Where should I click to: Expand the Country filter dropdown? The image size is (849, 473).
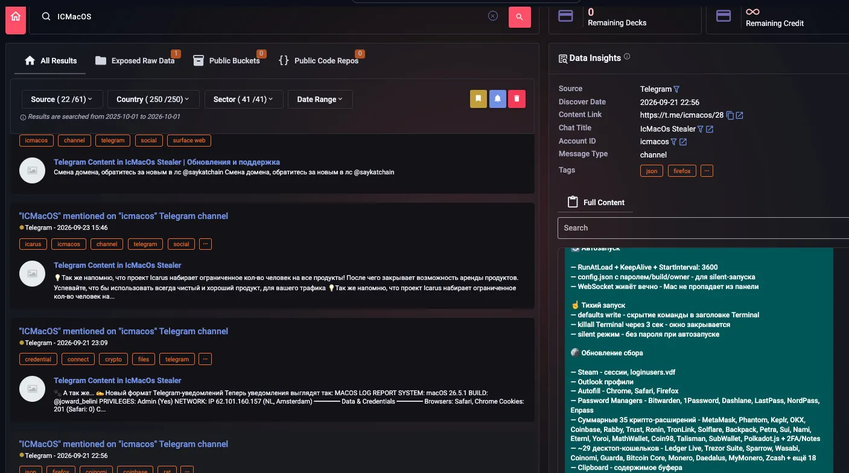tap(153, 100)
